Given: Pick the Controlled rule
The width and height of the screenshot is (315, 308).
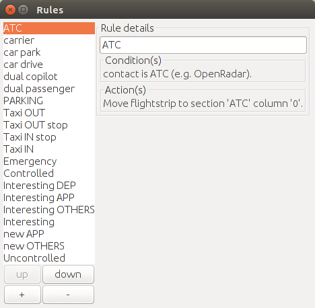Looking at the screenshot, I should (x=49, y=174).
